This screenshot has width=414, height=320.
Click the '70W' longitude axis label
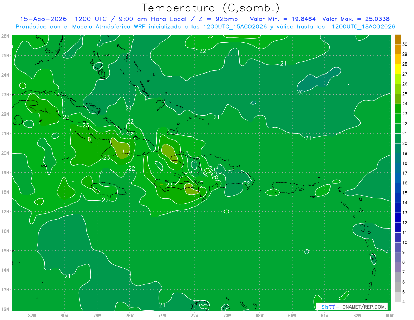point(227,315)
